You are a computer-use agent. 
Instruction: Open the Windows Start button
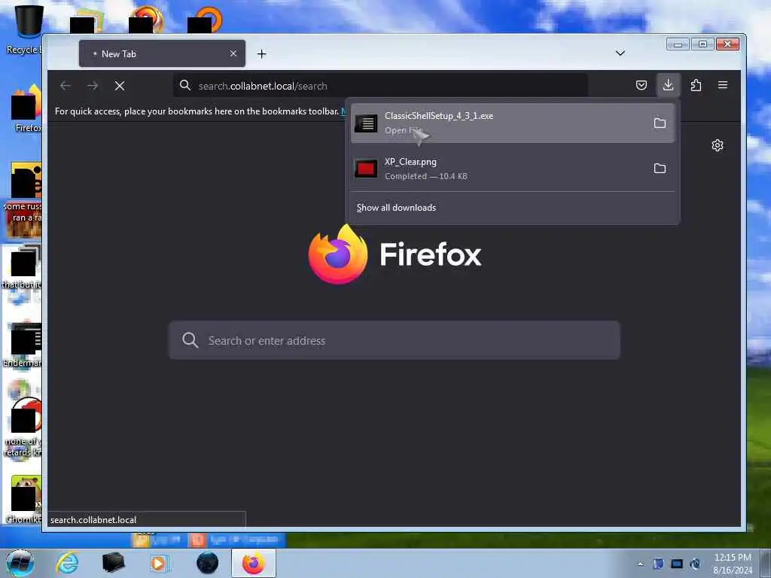20,563
